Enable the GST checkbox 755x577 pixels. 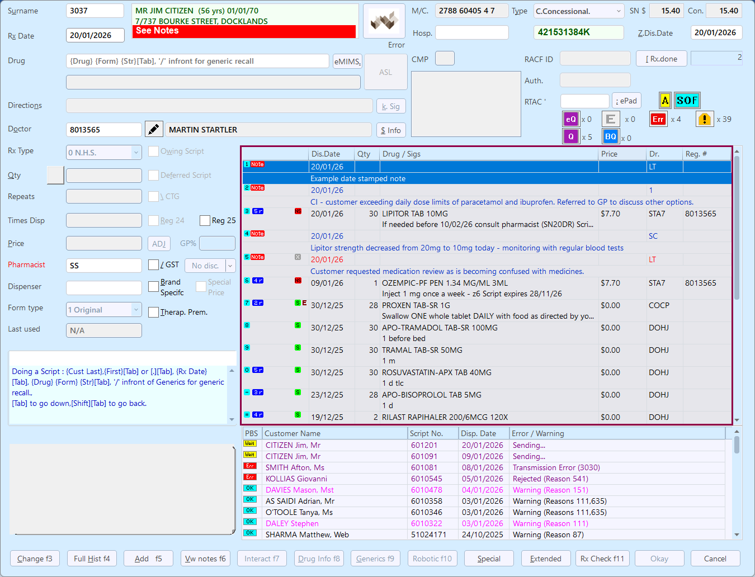click(153, 265)
